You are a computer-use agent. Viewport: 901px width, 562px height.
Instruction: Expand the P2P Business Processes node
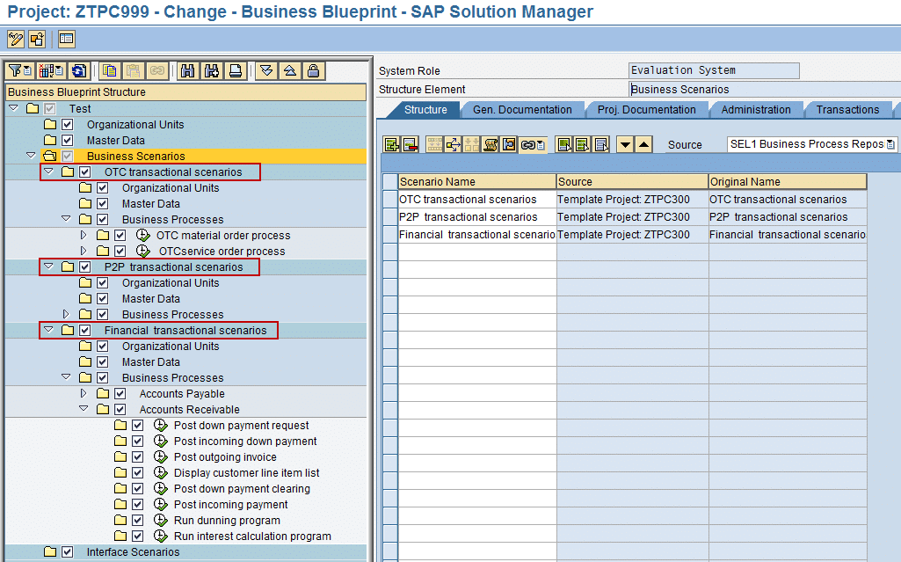click(66, 314)
